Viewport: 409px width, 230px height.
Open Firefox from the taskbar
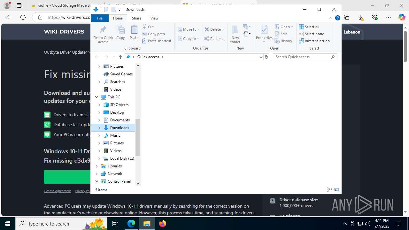[163, 224]
